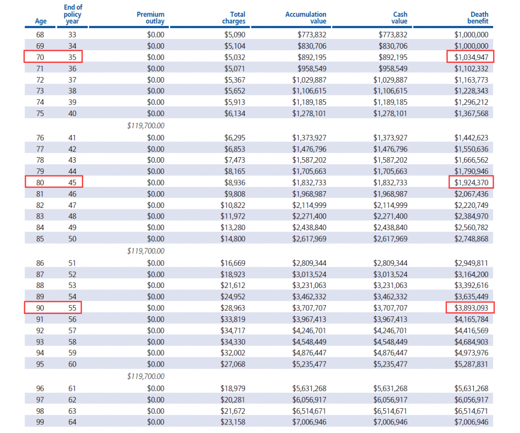Click policy year 35 cell
Image resolution: width=520 pixels, height=433 pixels.
[x=72, y=57]
